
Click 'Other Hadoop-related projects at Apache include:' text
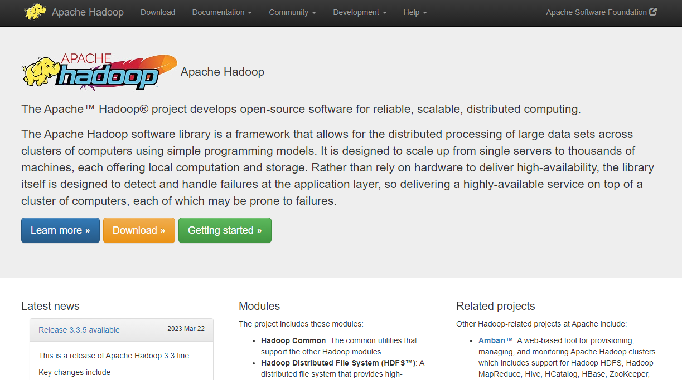[x=541, y=324]
